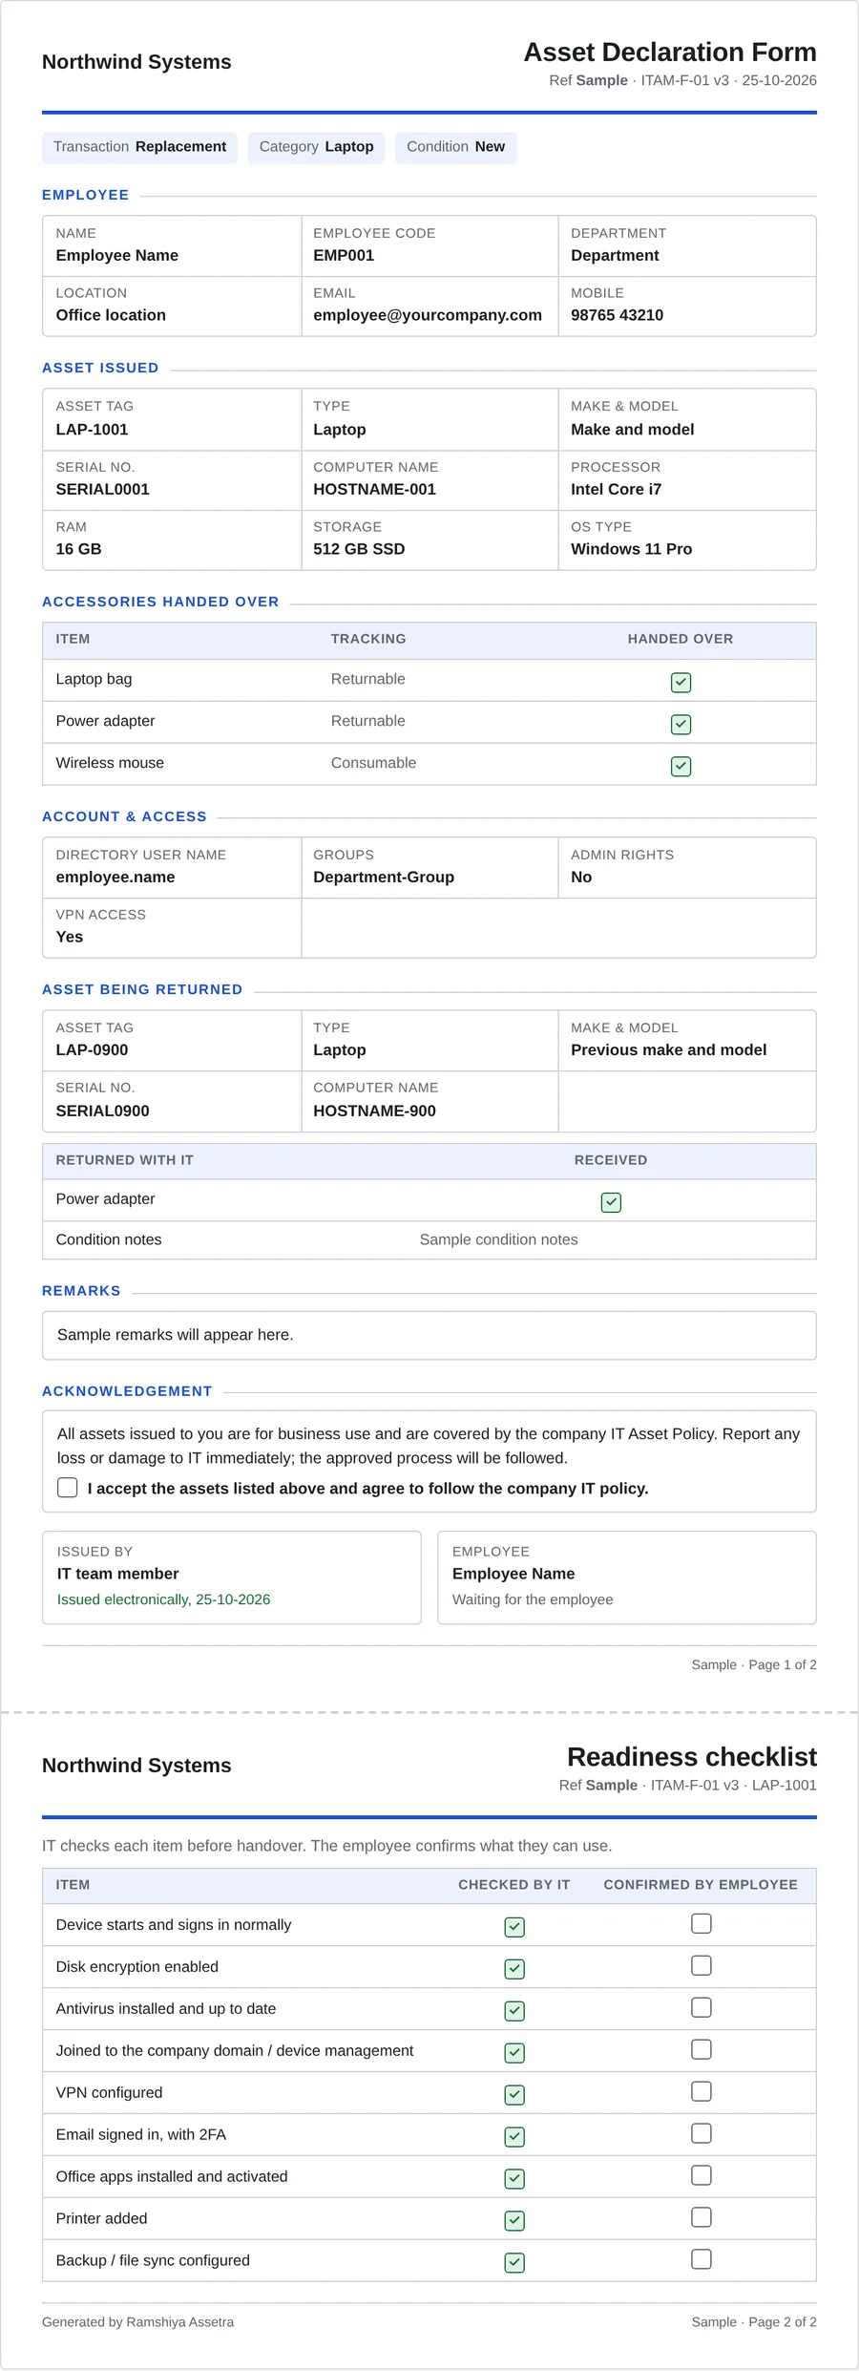Screen dimensions: 859x2371
Task: Toggle IT check for Disk encryption enabled
Action: 514,1969
